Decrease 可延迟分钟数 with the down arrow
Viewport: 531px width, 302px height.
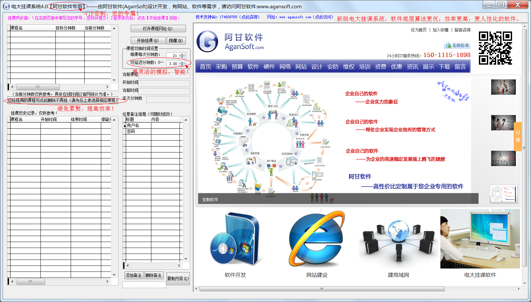(182, 65)
